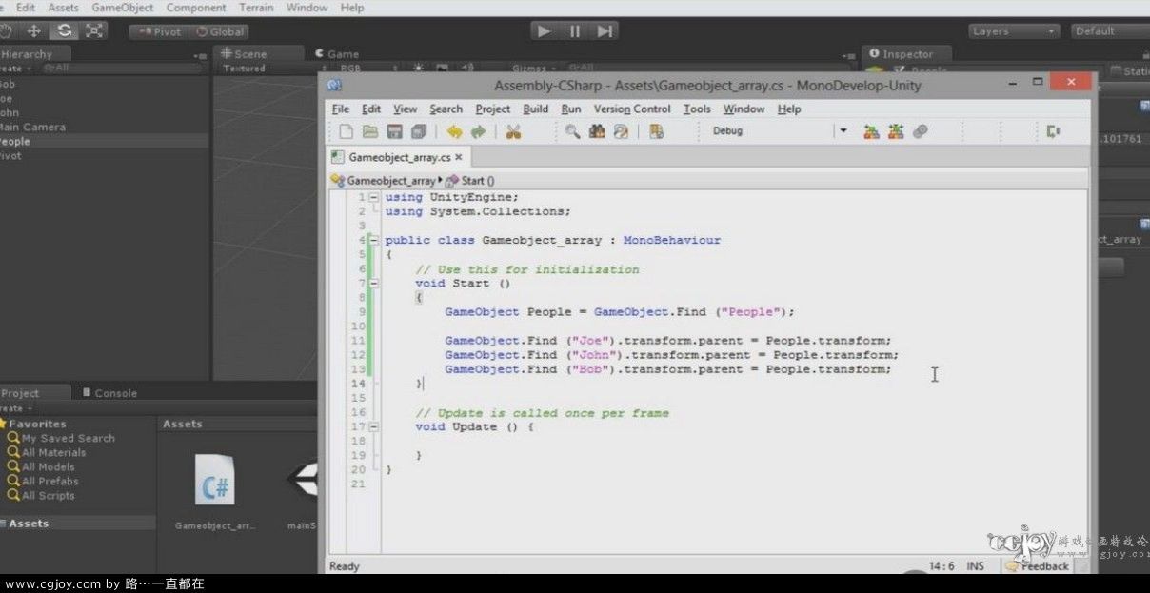
Task: Select Unity's Scale tool
Action: click(x=92, y=30)
